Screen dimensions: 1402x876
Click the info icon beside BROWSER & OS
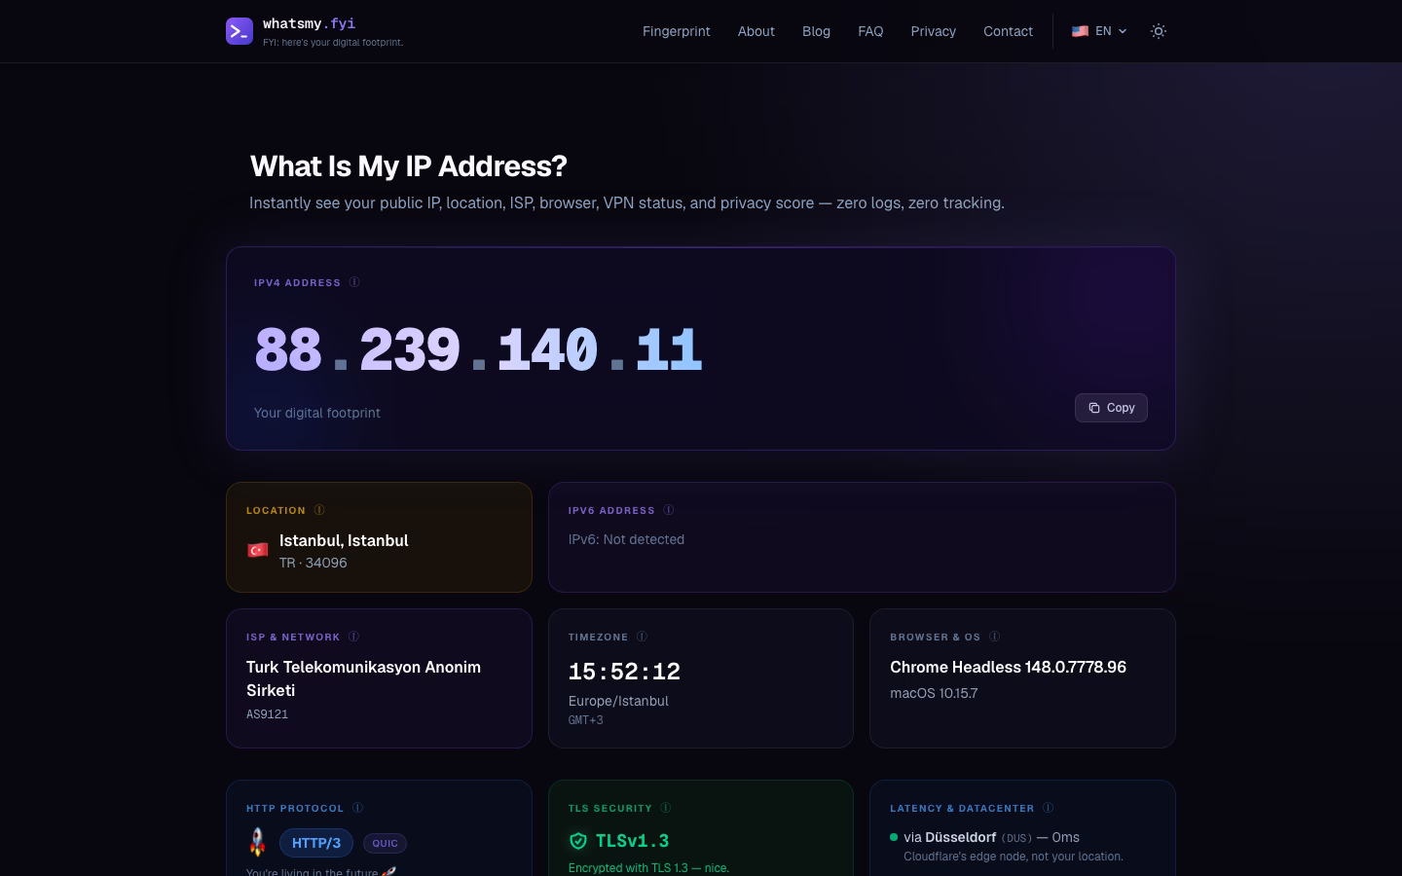(994, 637)
